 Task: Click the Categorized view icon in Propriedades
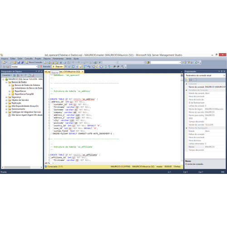187,80
